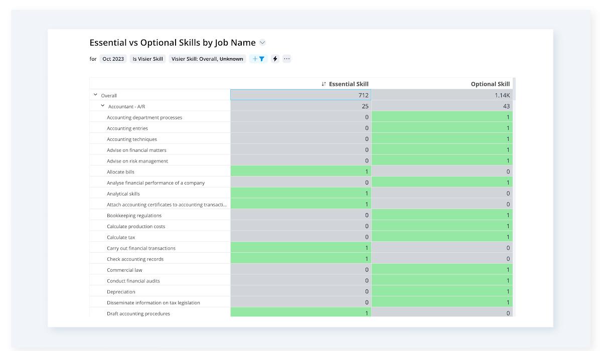
Task: Click the Commercial law row label
Action: pyautogui.click(x=124, y=270)
